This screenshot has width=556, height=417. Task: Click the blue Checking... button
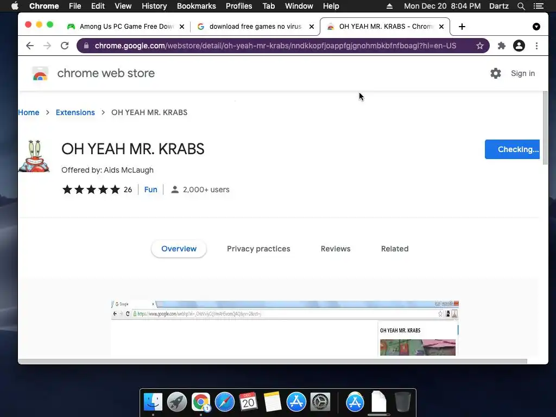point(512,149)
